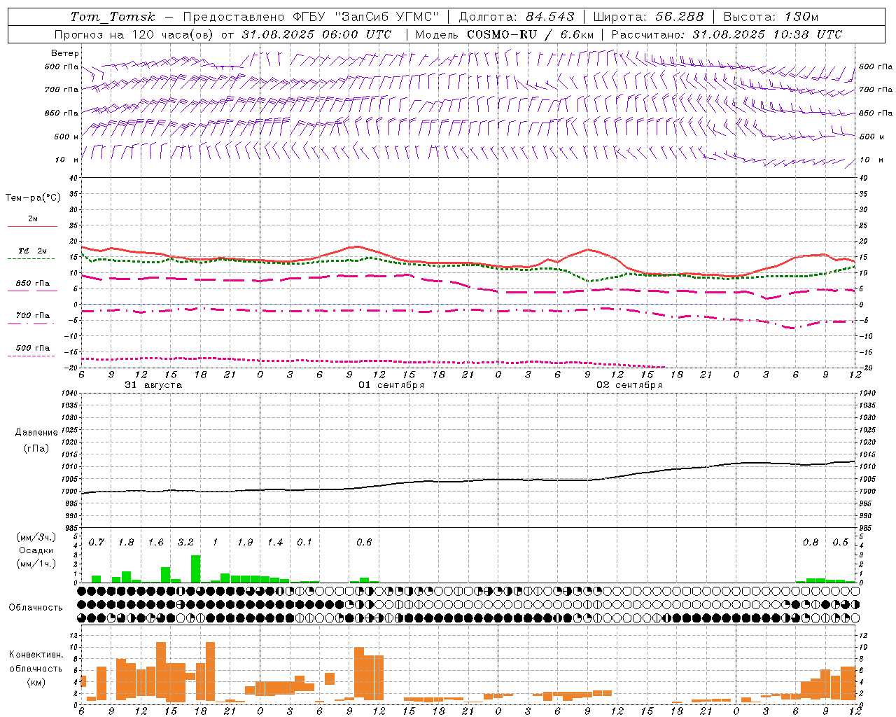Click the (мм/3ч.) unit label
Image resolution: width=896 pixels, height=717 pixels.
36,537
